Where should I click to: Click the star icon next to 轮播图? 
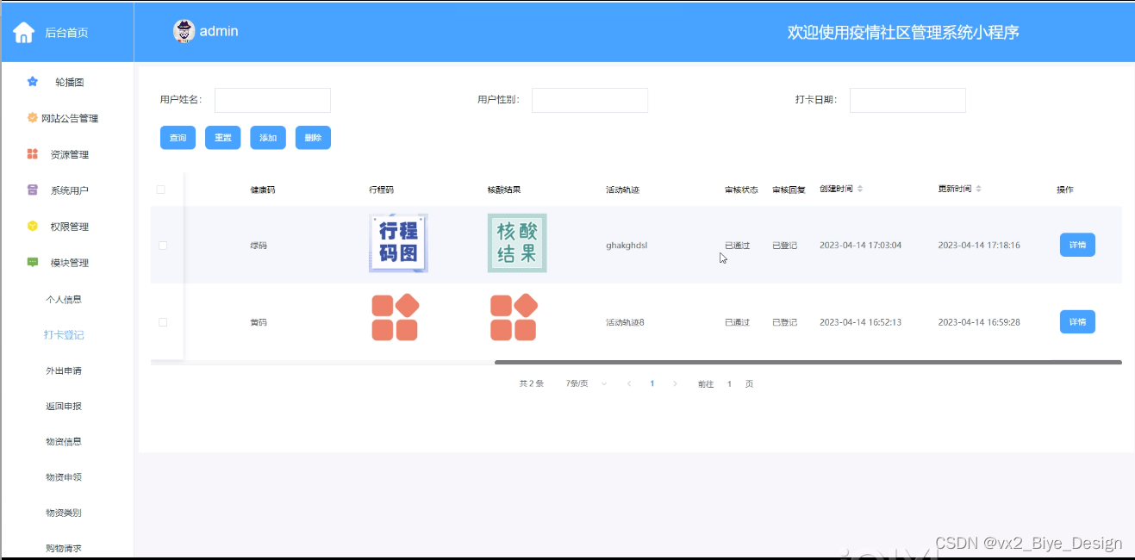click(x=33, y=82)
